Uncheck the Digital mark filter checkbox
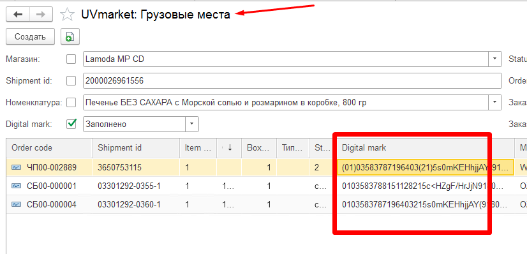 coord(71,124)
